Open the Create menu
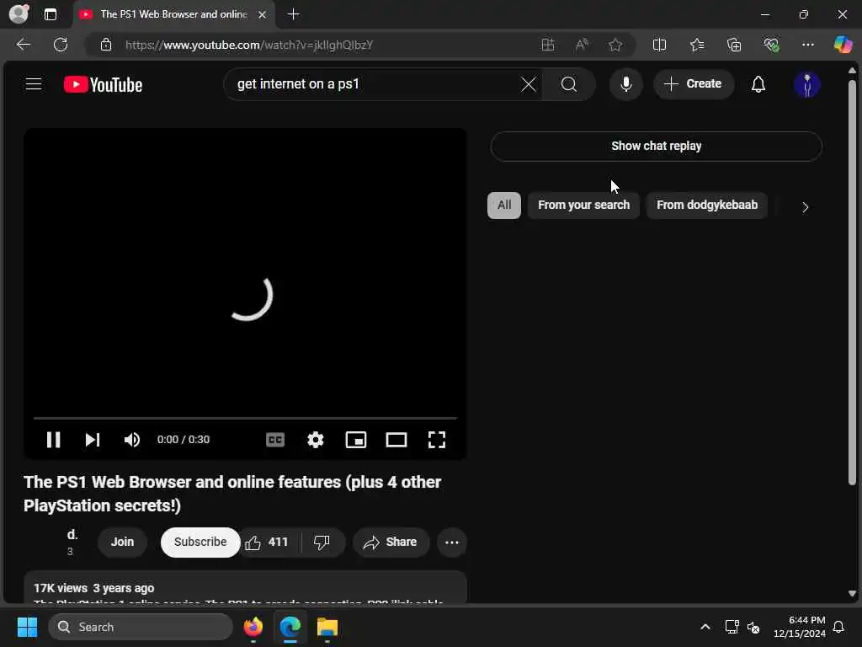Viewport: 862px width, 647px height. tap(694, 84)
